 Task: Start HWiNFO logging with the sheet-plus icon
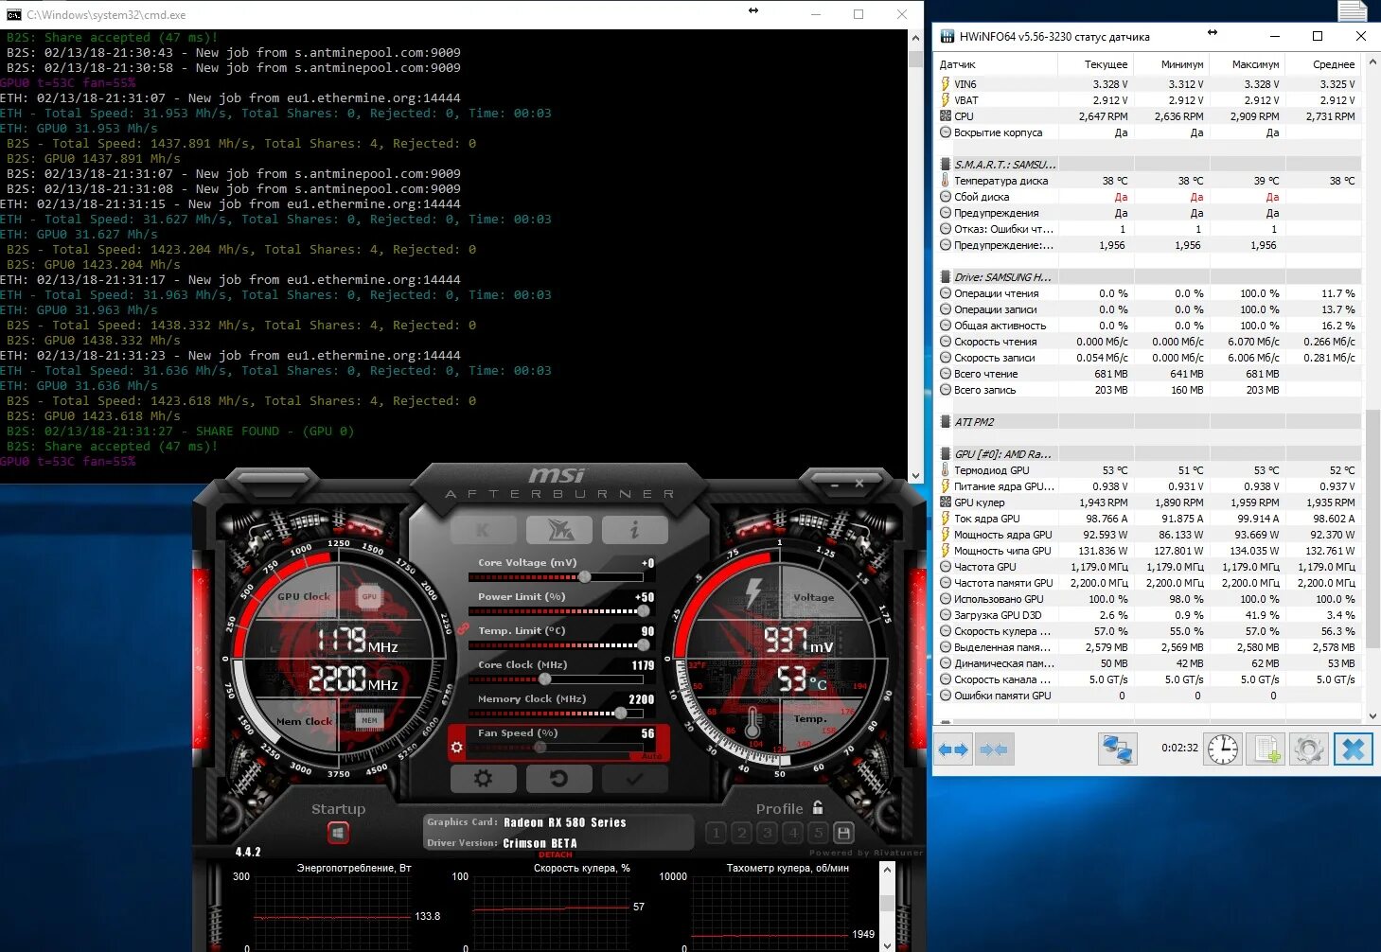point(1266,749)
